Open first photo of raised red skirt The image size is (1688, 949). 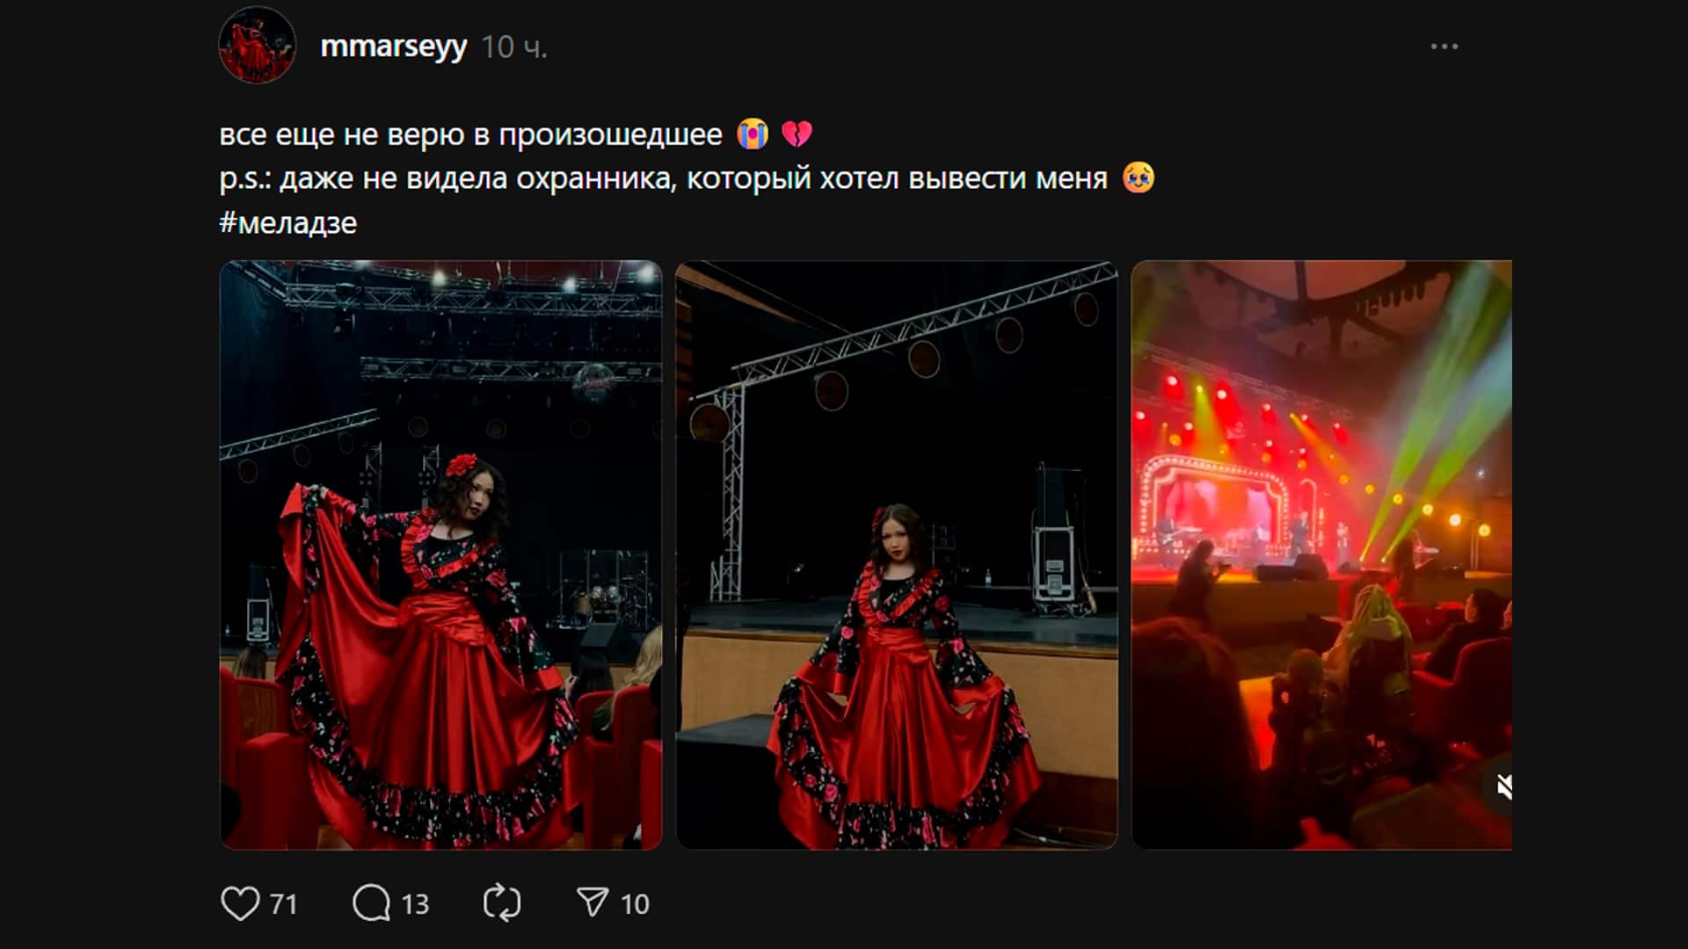(x=440, y=554)
